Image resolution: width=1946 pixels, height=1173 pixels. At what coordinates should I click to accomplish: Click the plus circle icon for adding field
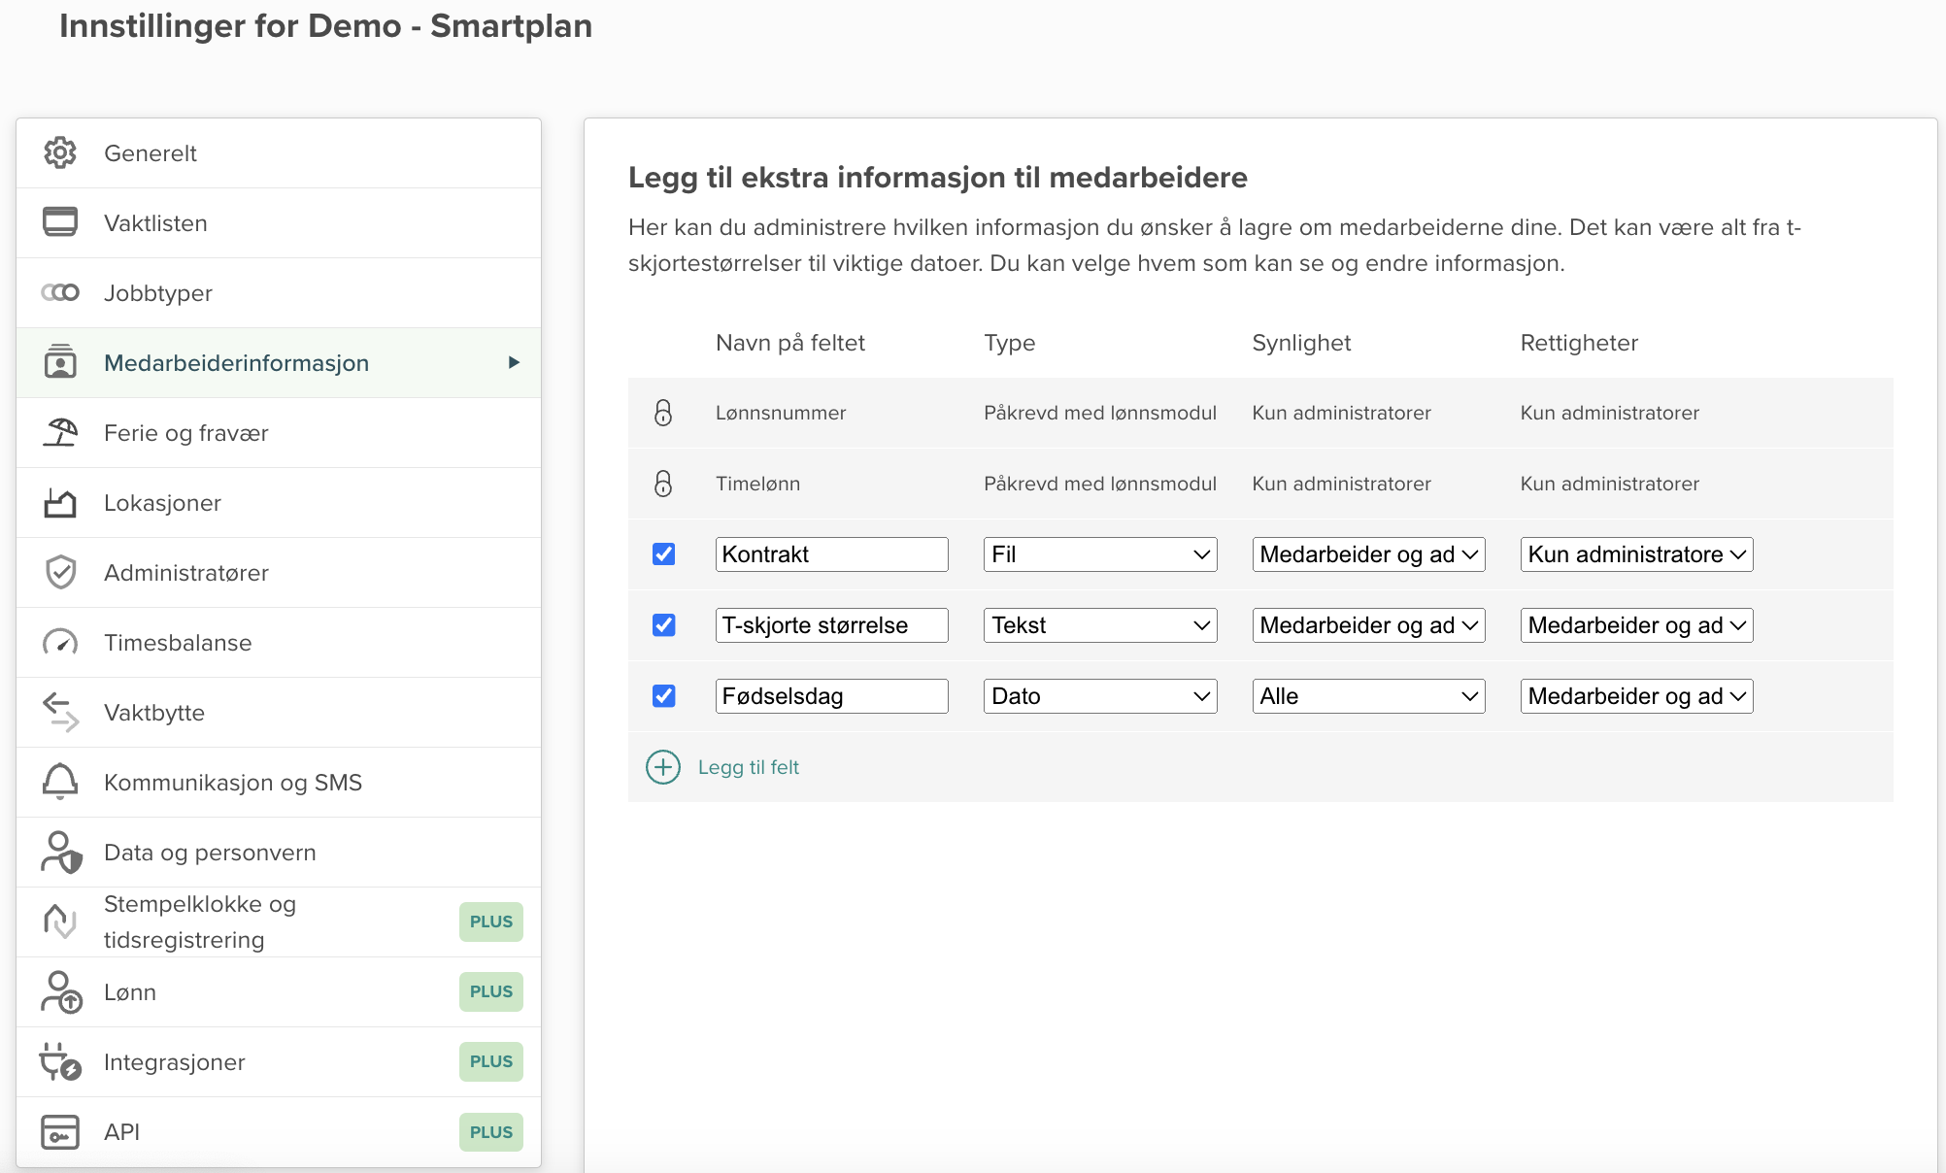pyautogui.click(x=663, y=767)
